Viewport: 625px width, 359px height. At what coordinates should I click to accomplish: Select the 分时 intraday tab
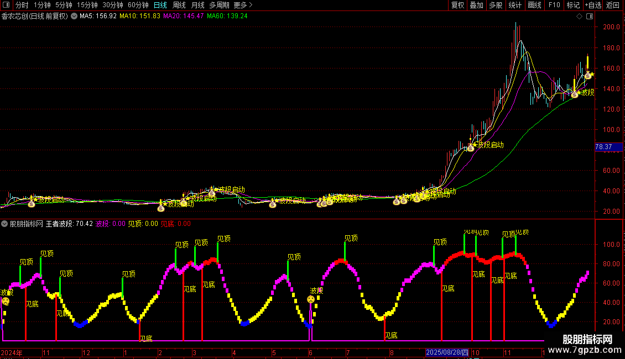click(22, 5)
